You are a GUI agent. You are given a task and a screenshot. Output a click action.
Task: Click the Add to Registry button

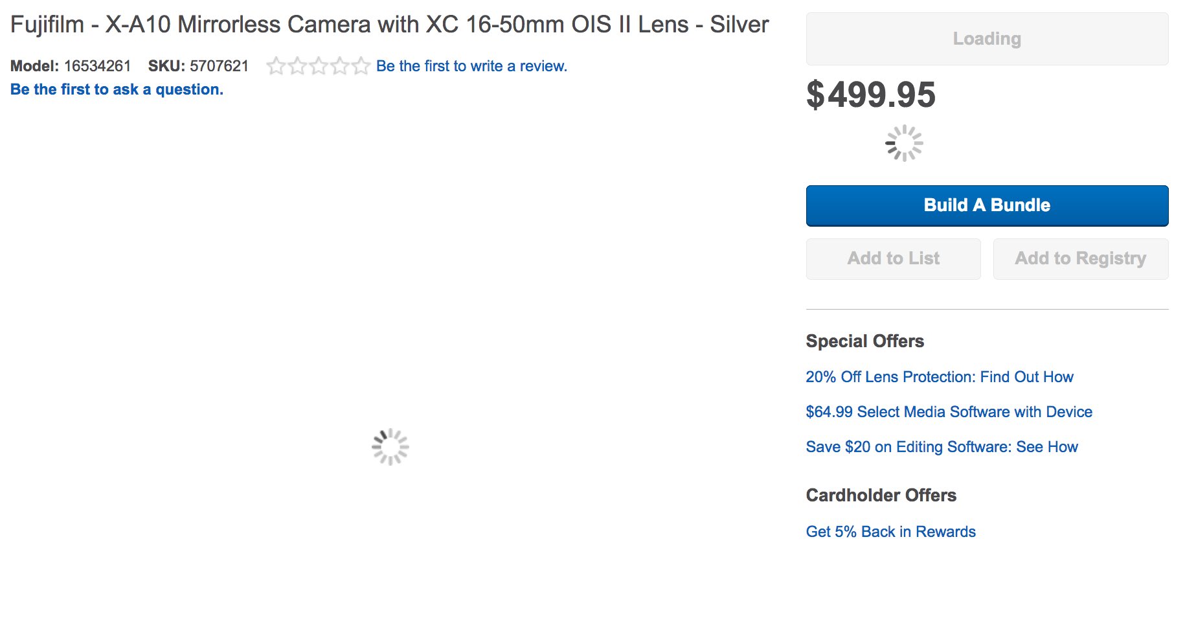click(1080, 258)
